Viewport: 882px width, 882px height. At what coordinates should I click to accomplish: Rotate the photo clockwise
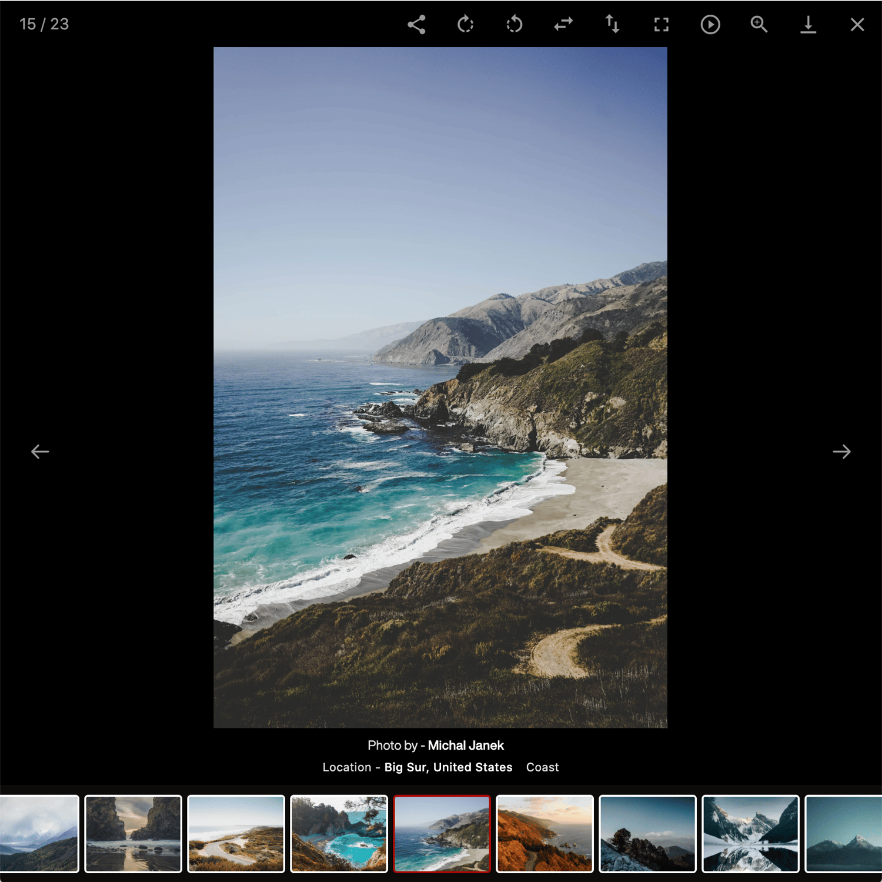coord(465,24)
